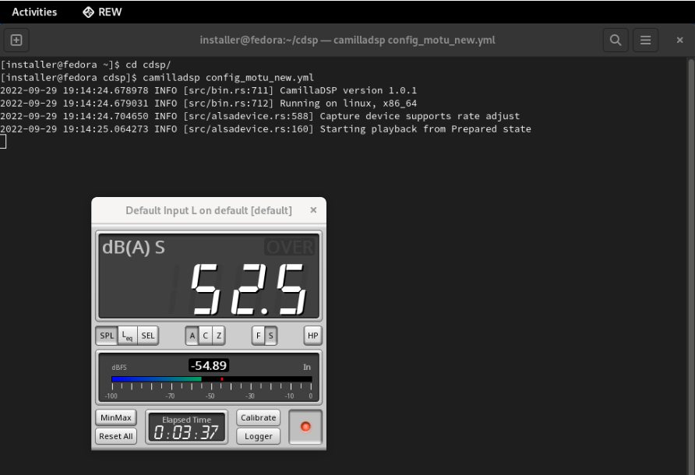The width and height of the screenshot is (695, 475).
Task: Open the Calibrate dialog
Action: pos(259,417)
